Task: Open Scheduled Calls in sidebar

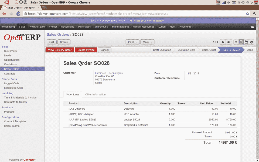Action: [x=13, y=88]
